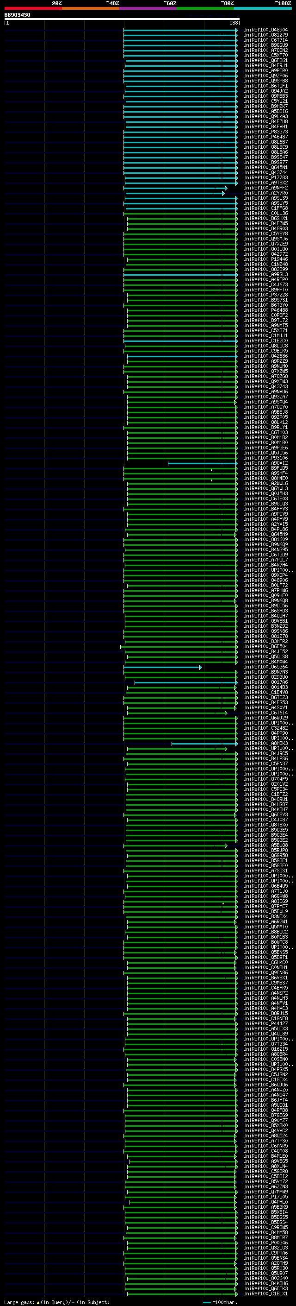The width and height of the screenshot is (296, 1306).
Task: Select the UniRef100_B9H2K7 hit label
Action: pyautogui.click(x=265, y=107)
